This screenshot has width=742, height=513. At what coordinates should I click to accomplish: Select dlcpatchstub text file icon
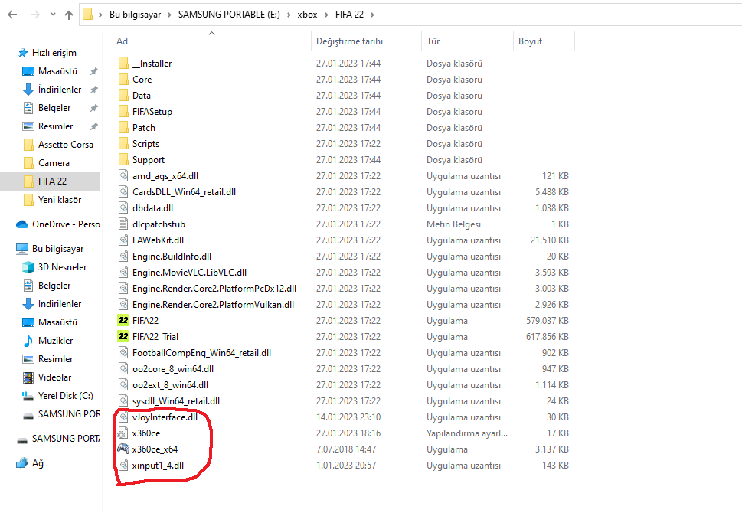123,224
